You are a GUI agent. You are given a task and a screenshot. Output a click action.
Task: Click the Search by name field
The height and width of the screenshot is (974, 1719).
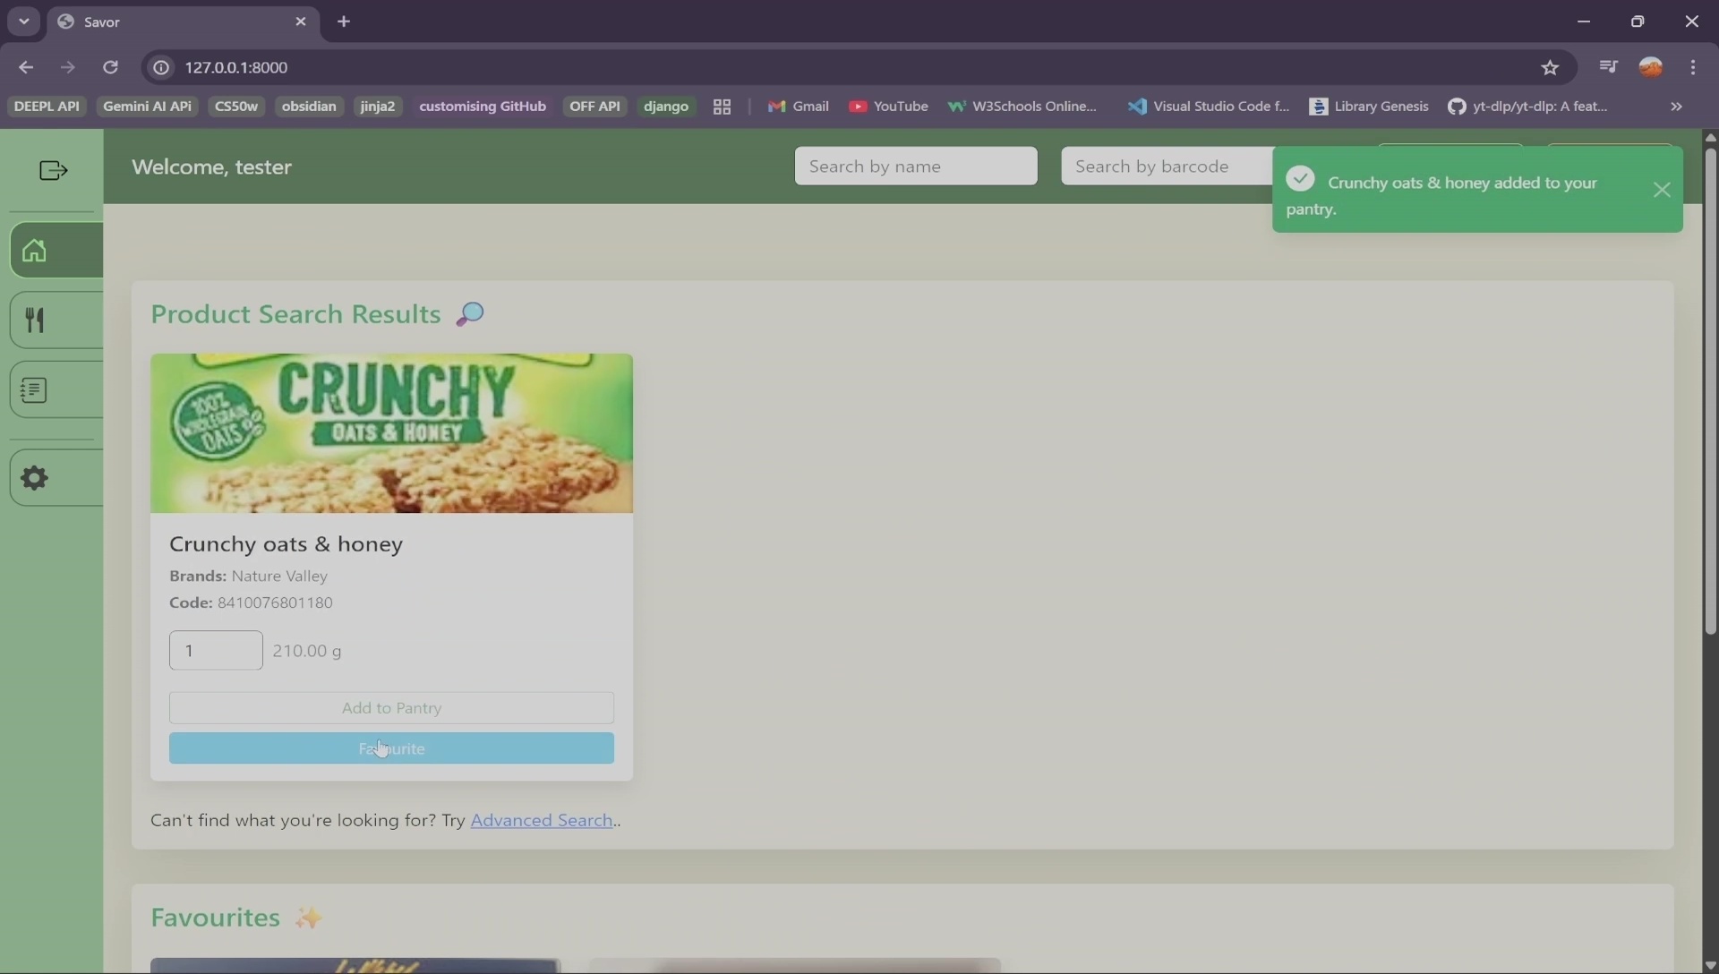[916, 166]
